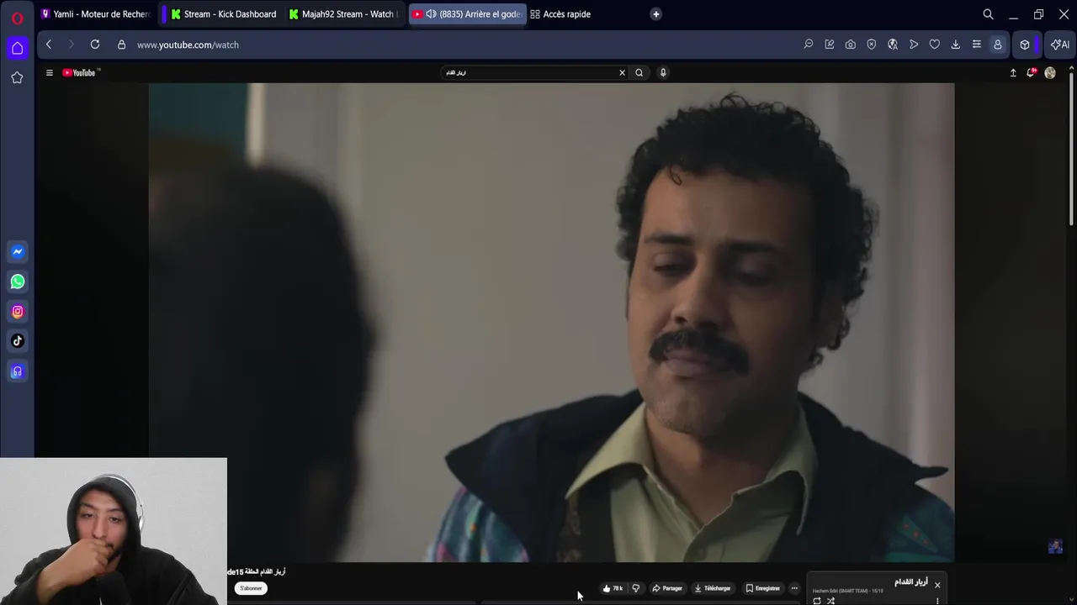Open TikTok in the sidebar
This screenshot has width=1077, height=605.
(x=17, y=341)
